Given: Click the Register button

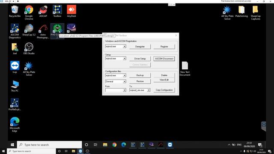Looking at the screenshot, I should [x=164, y=47].
